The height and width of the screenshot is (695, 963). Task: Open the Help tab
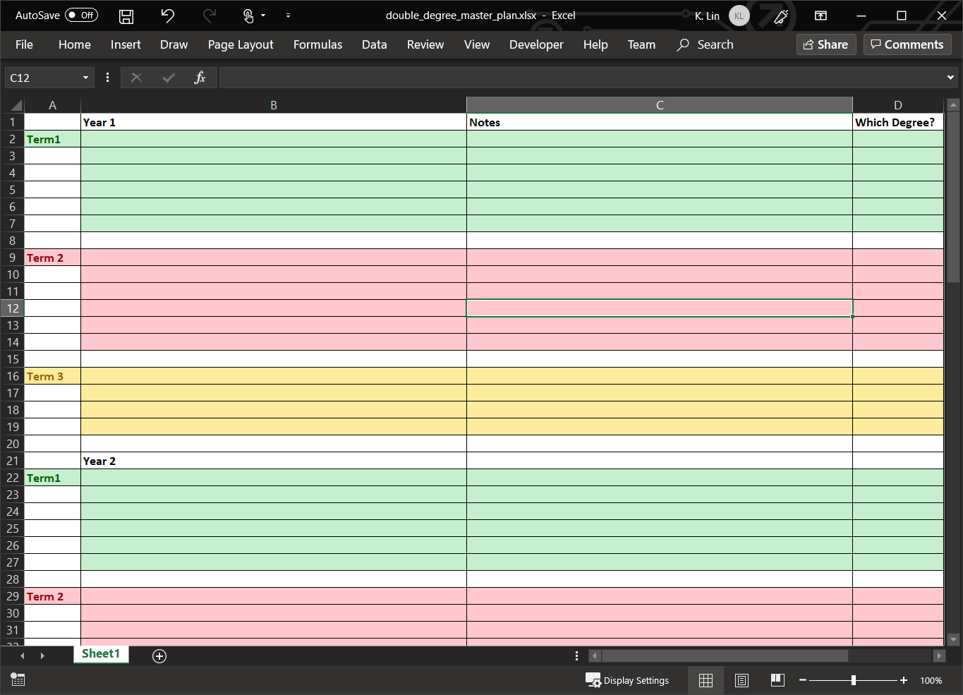[x=595, y=44]
